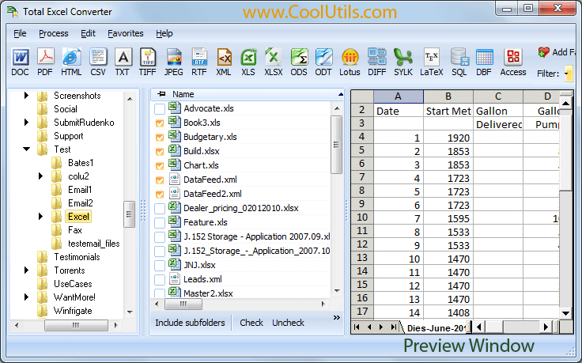Select the XLSX format icon
Screen dimensions: 582x363
(x=274, y=62)
